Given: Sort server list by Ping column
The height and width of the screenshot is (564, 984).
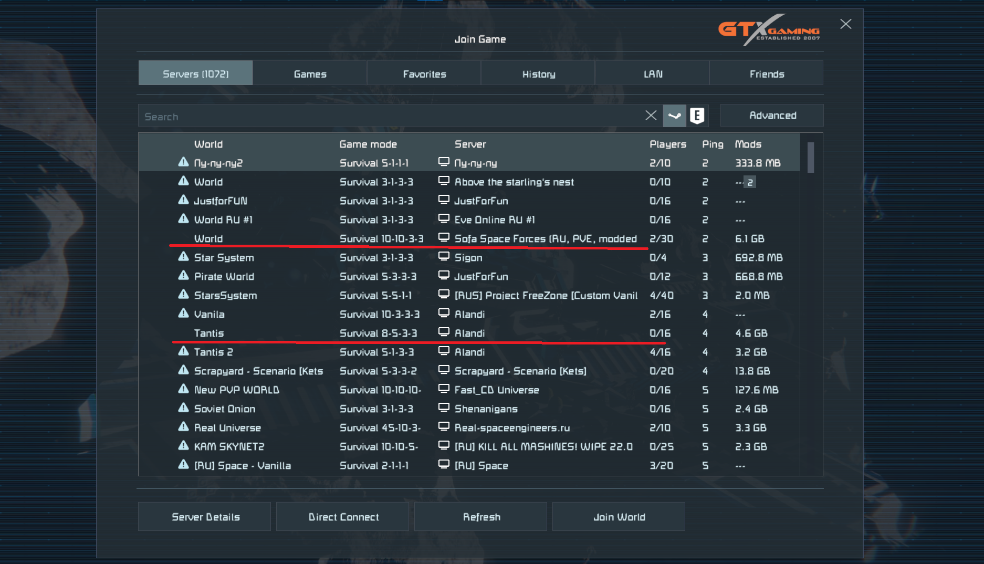Looking at the screenshot, I should point(712,144).
